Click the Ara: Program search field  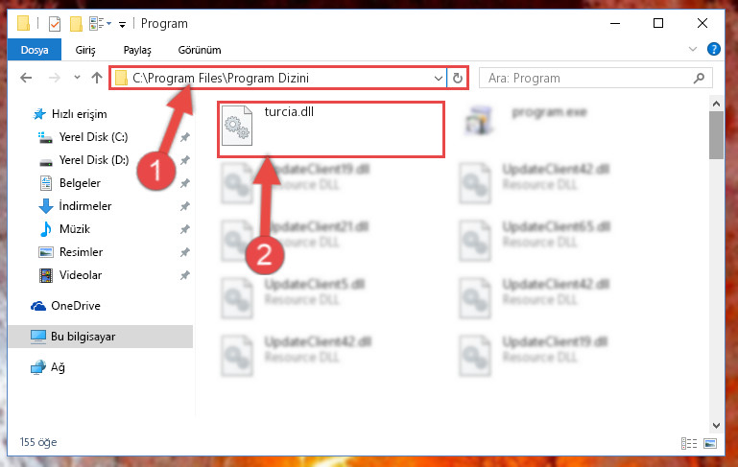pos(588,78)
